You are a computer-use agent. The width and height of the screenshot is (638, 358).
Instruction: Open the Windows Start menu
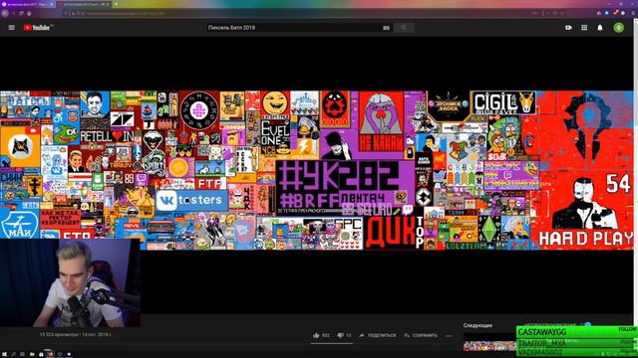coord(4,354)
